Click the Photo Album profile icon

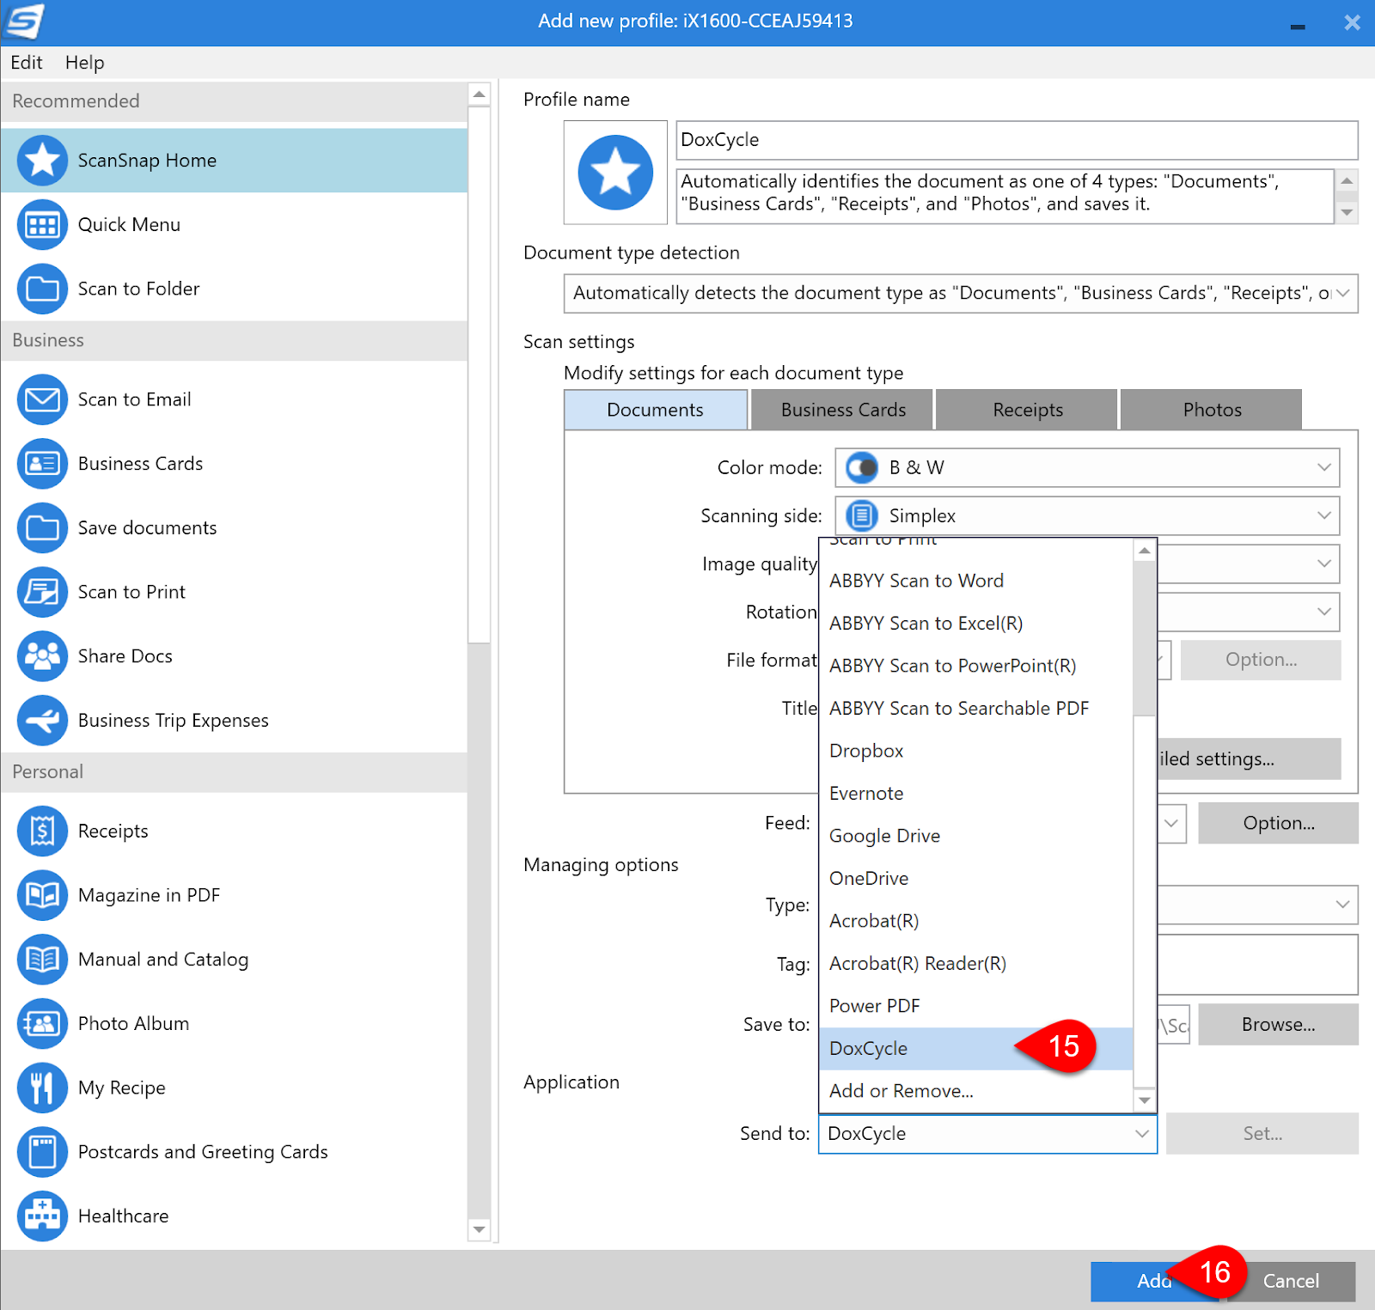click(41, 1024)
